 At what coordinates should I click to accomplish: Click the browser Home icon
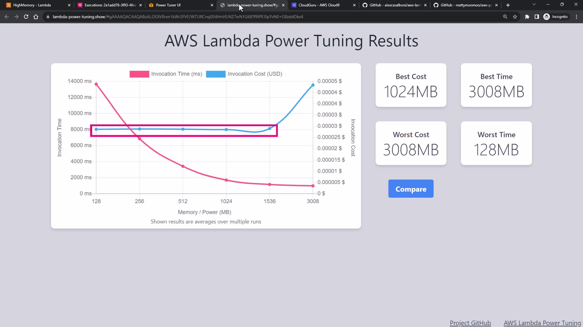coord(36,17)
